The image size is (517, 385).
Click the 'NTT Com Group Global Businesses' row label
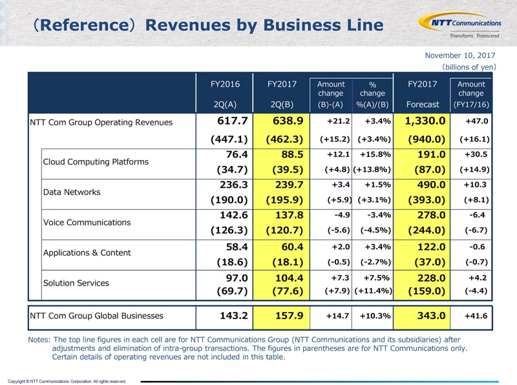pos(96,316)
